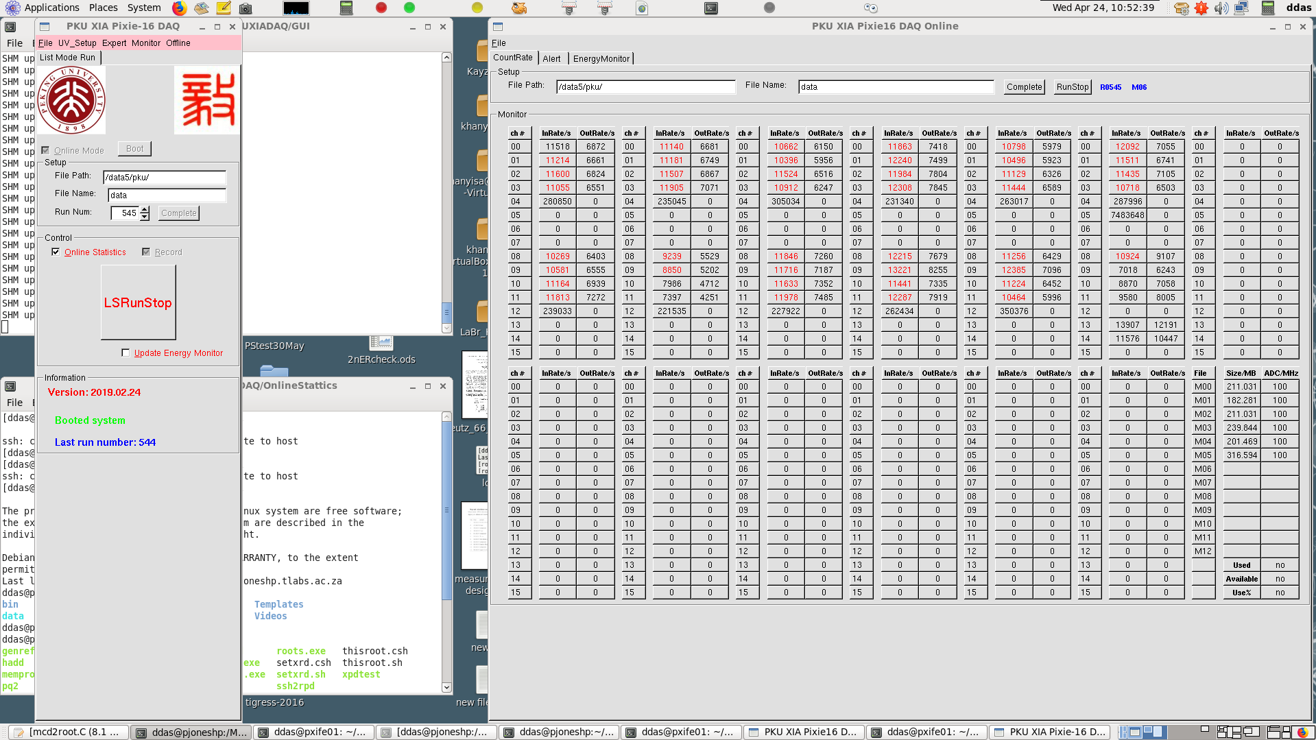Viewport: 1316px width, 740px height.
Task: Increment the Run Num stepper up arrow
Action: click(145, 210)
